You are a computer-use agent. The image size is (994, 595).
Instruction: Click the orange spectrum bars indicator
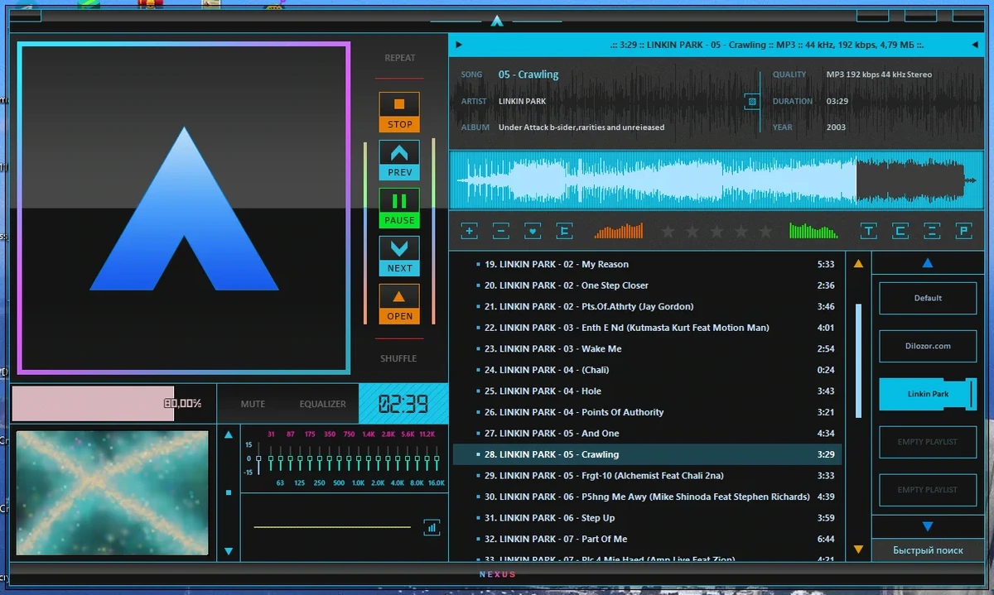(x=619, y=230)
